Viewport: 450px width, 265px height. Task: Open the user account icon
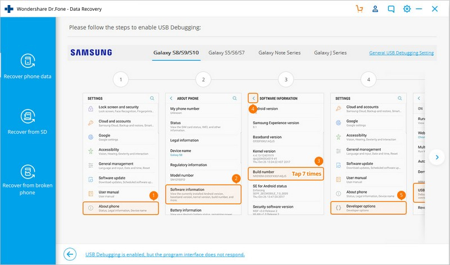375,9
